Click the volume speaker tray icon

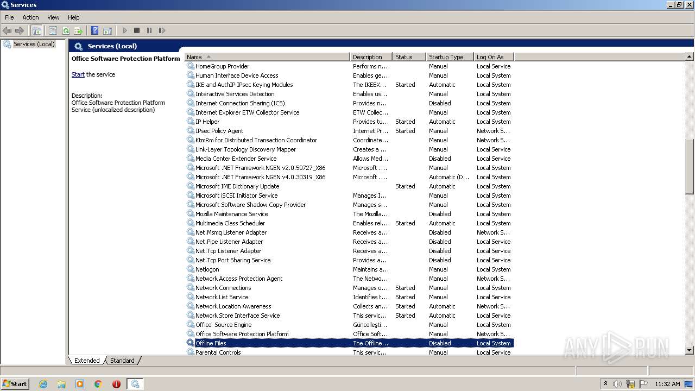(617, 384)
